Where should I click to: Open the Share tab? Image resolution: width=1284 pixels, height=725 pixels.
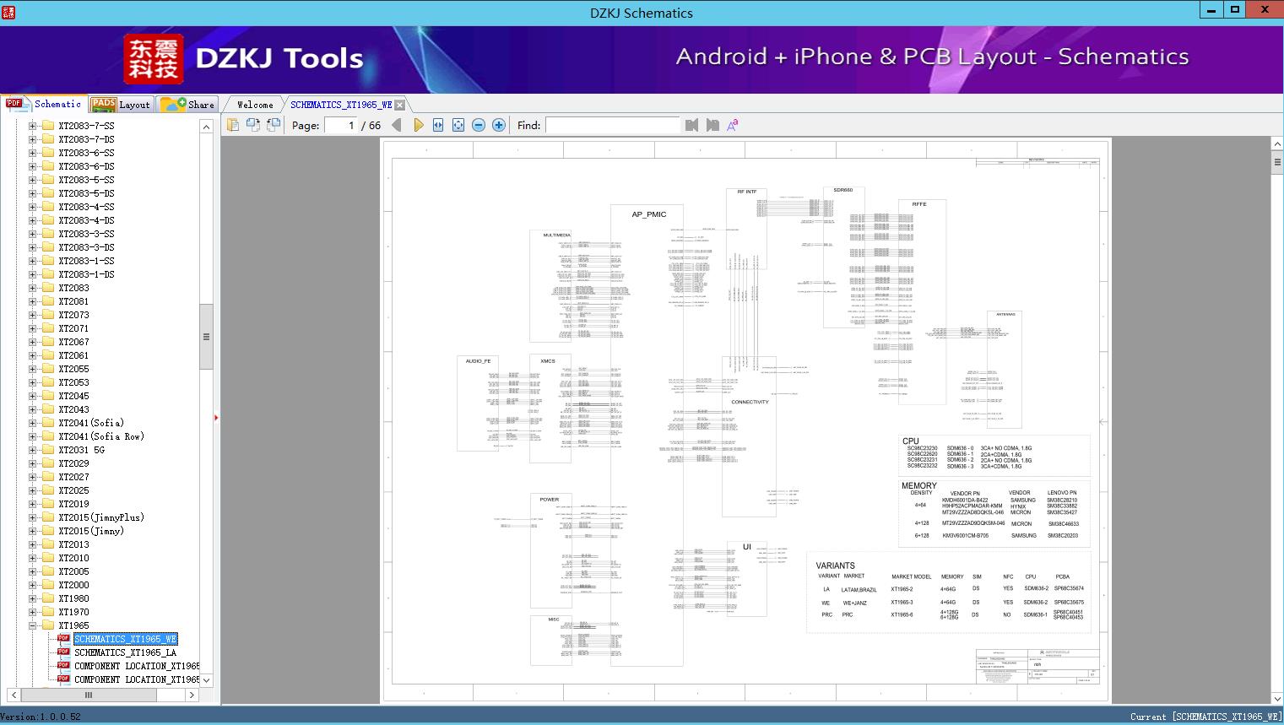pos(187,104)
